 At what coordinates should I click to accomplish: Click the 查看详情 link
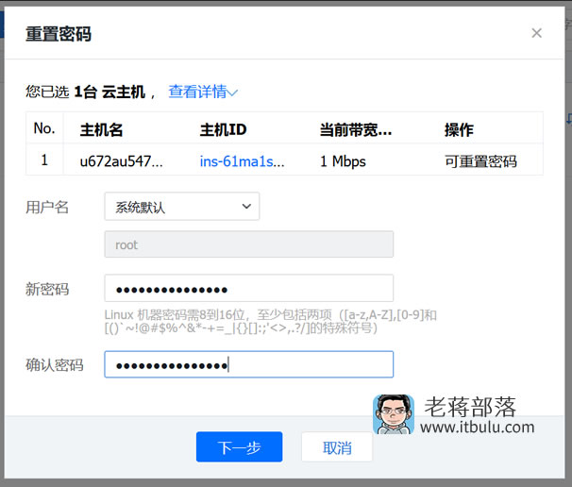197,92
